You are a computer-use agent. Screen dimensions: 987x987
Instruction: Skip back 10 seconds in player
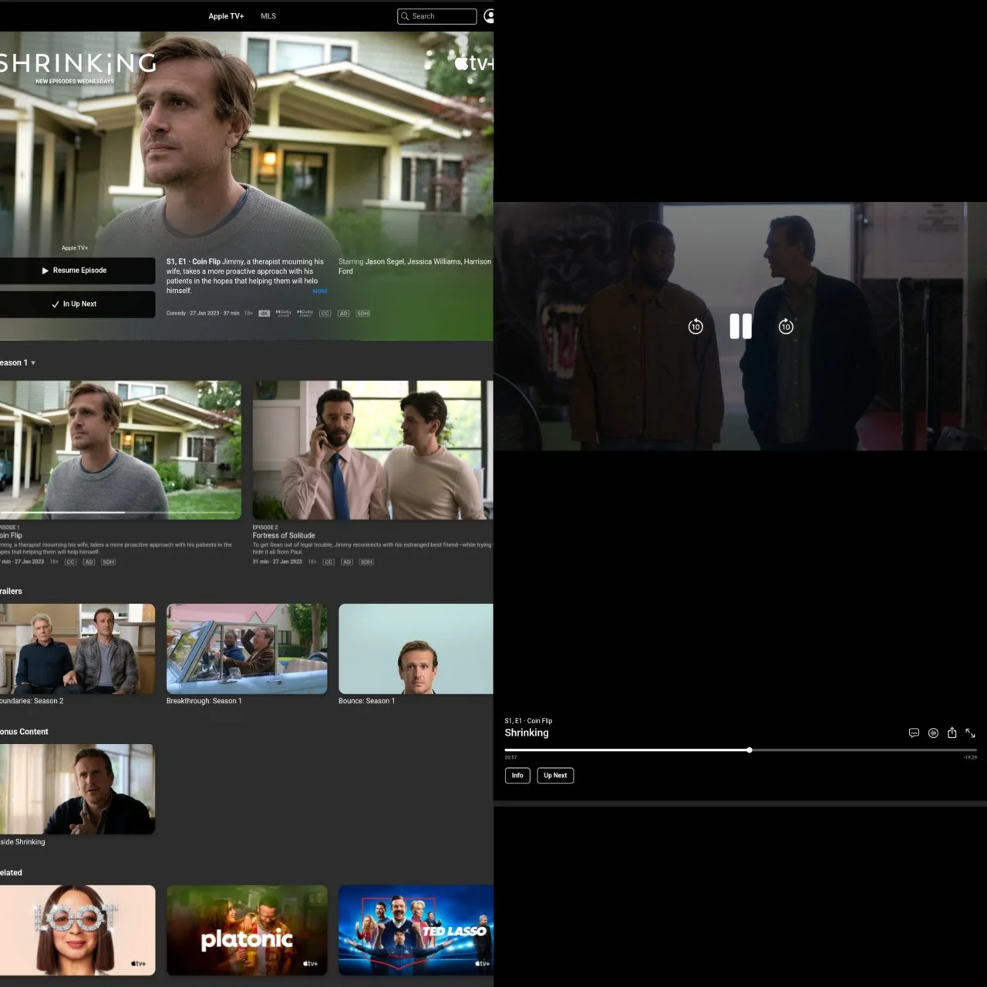click(x=696, y=326)
